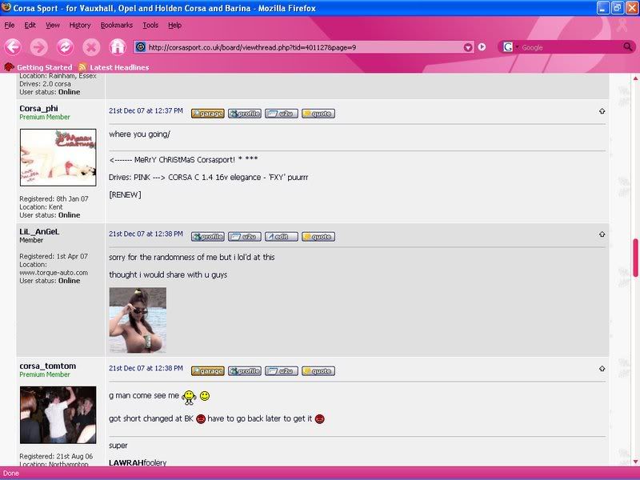Screen dimensions: 640x480
Task: Open the Tools menu
Action: (150, 26)
